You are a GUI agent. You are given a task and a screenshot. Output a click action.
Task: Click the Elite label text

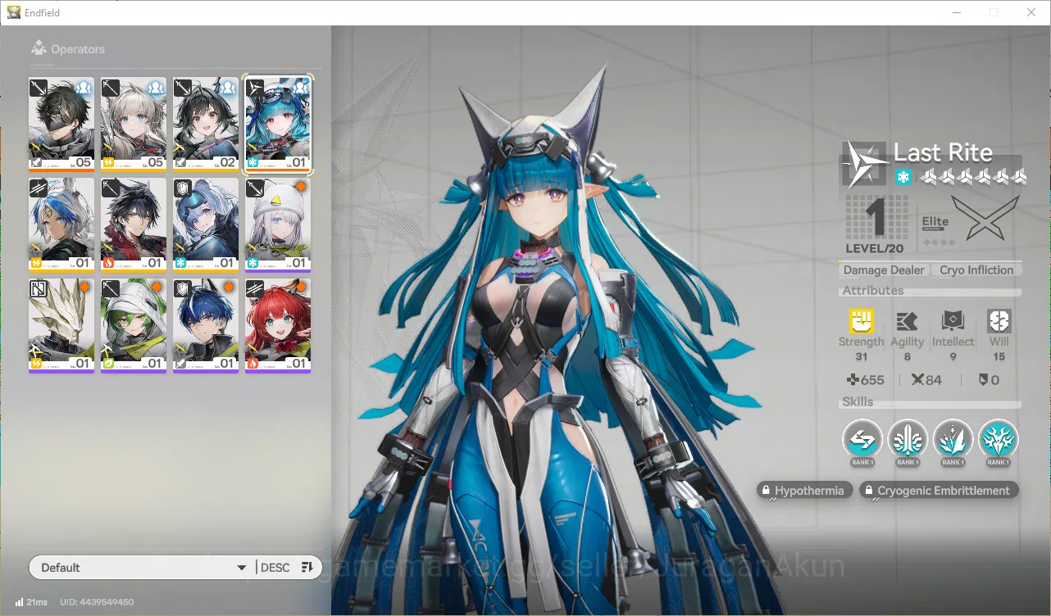(935, 221)
